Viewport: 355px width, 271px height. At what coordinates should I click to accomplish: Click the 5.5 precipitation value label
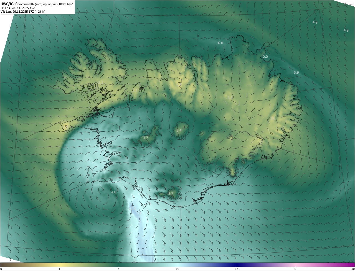click(x=265, y=57)
